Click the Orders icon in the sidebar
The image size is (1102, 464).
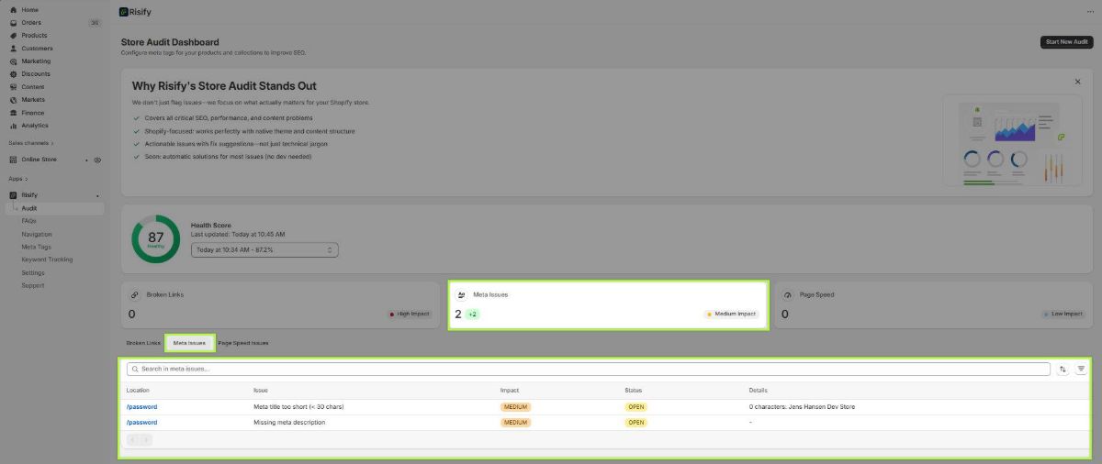click(14, 22)
